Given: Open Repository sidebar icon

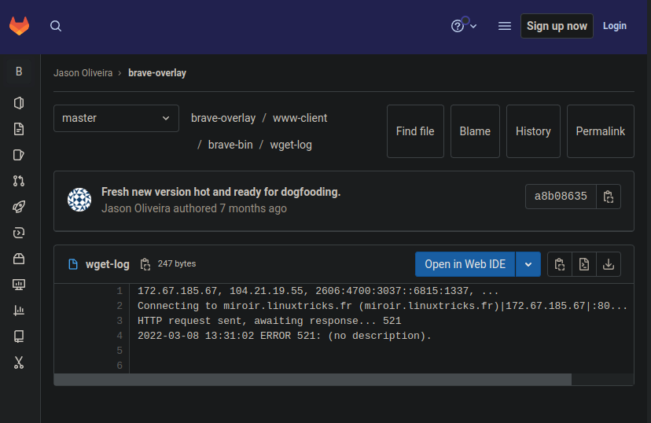Looking at the screenshot, I should (x=19, y=129).
